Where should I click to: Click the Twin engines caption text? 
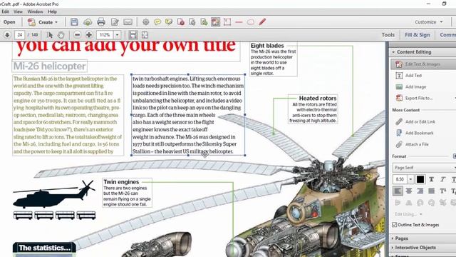coord(127,193)
